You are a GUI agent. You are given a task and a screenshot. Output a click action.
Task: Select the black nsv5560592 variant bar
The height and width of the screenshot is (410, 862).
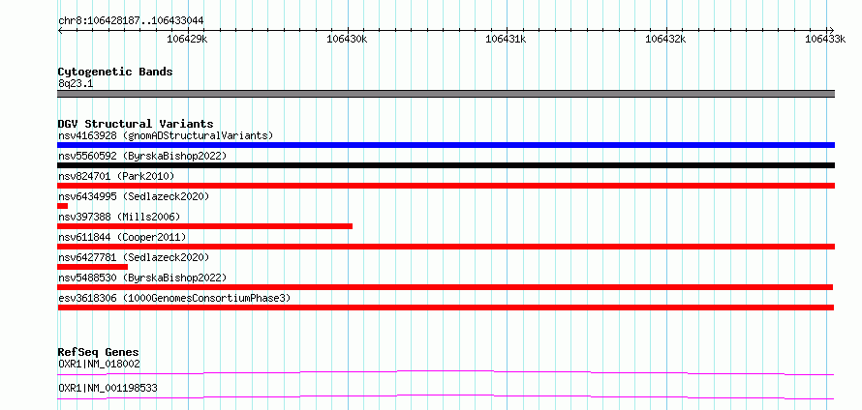click(x=446, y=165)
